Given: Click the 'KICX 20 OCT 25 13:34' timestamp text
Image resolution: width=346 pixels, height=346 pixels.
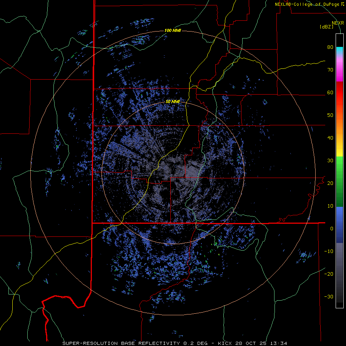Looking at the screenshot, I should click(x=253, y=343).
